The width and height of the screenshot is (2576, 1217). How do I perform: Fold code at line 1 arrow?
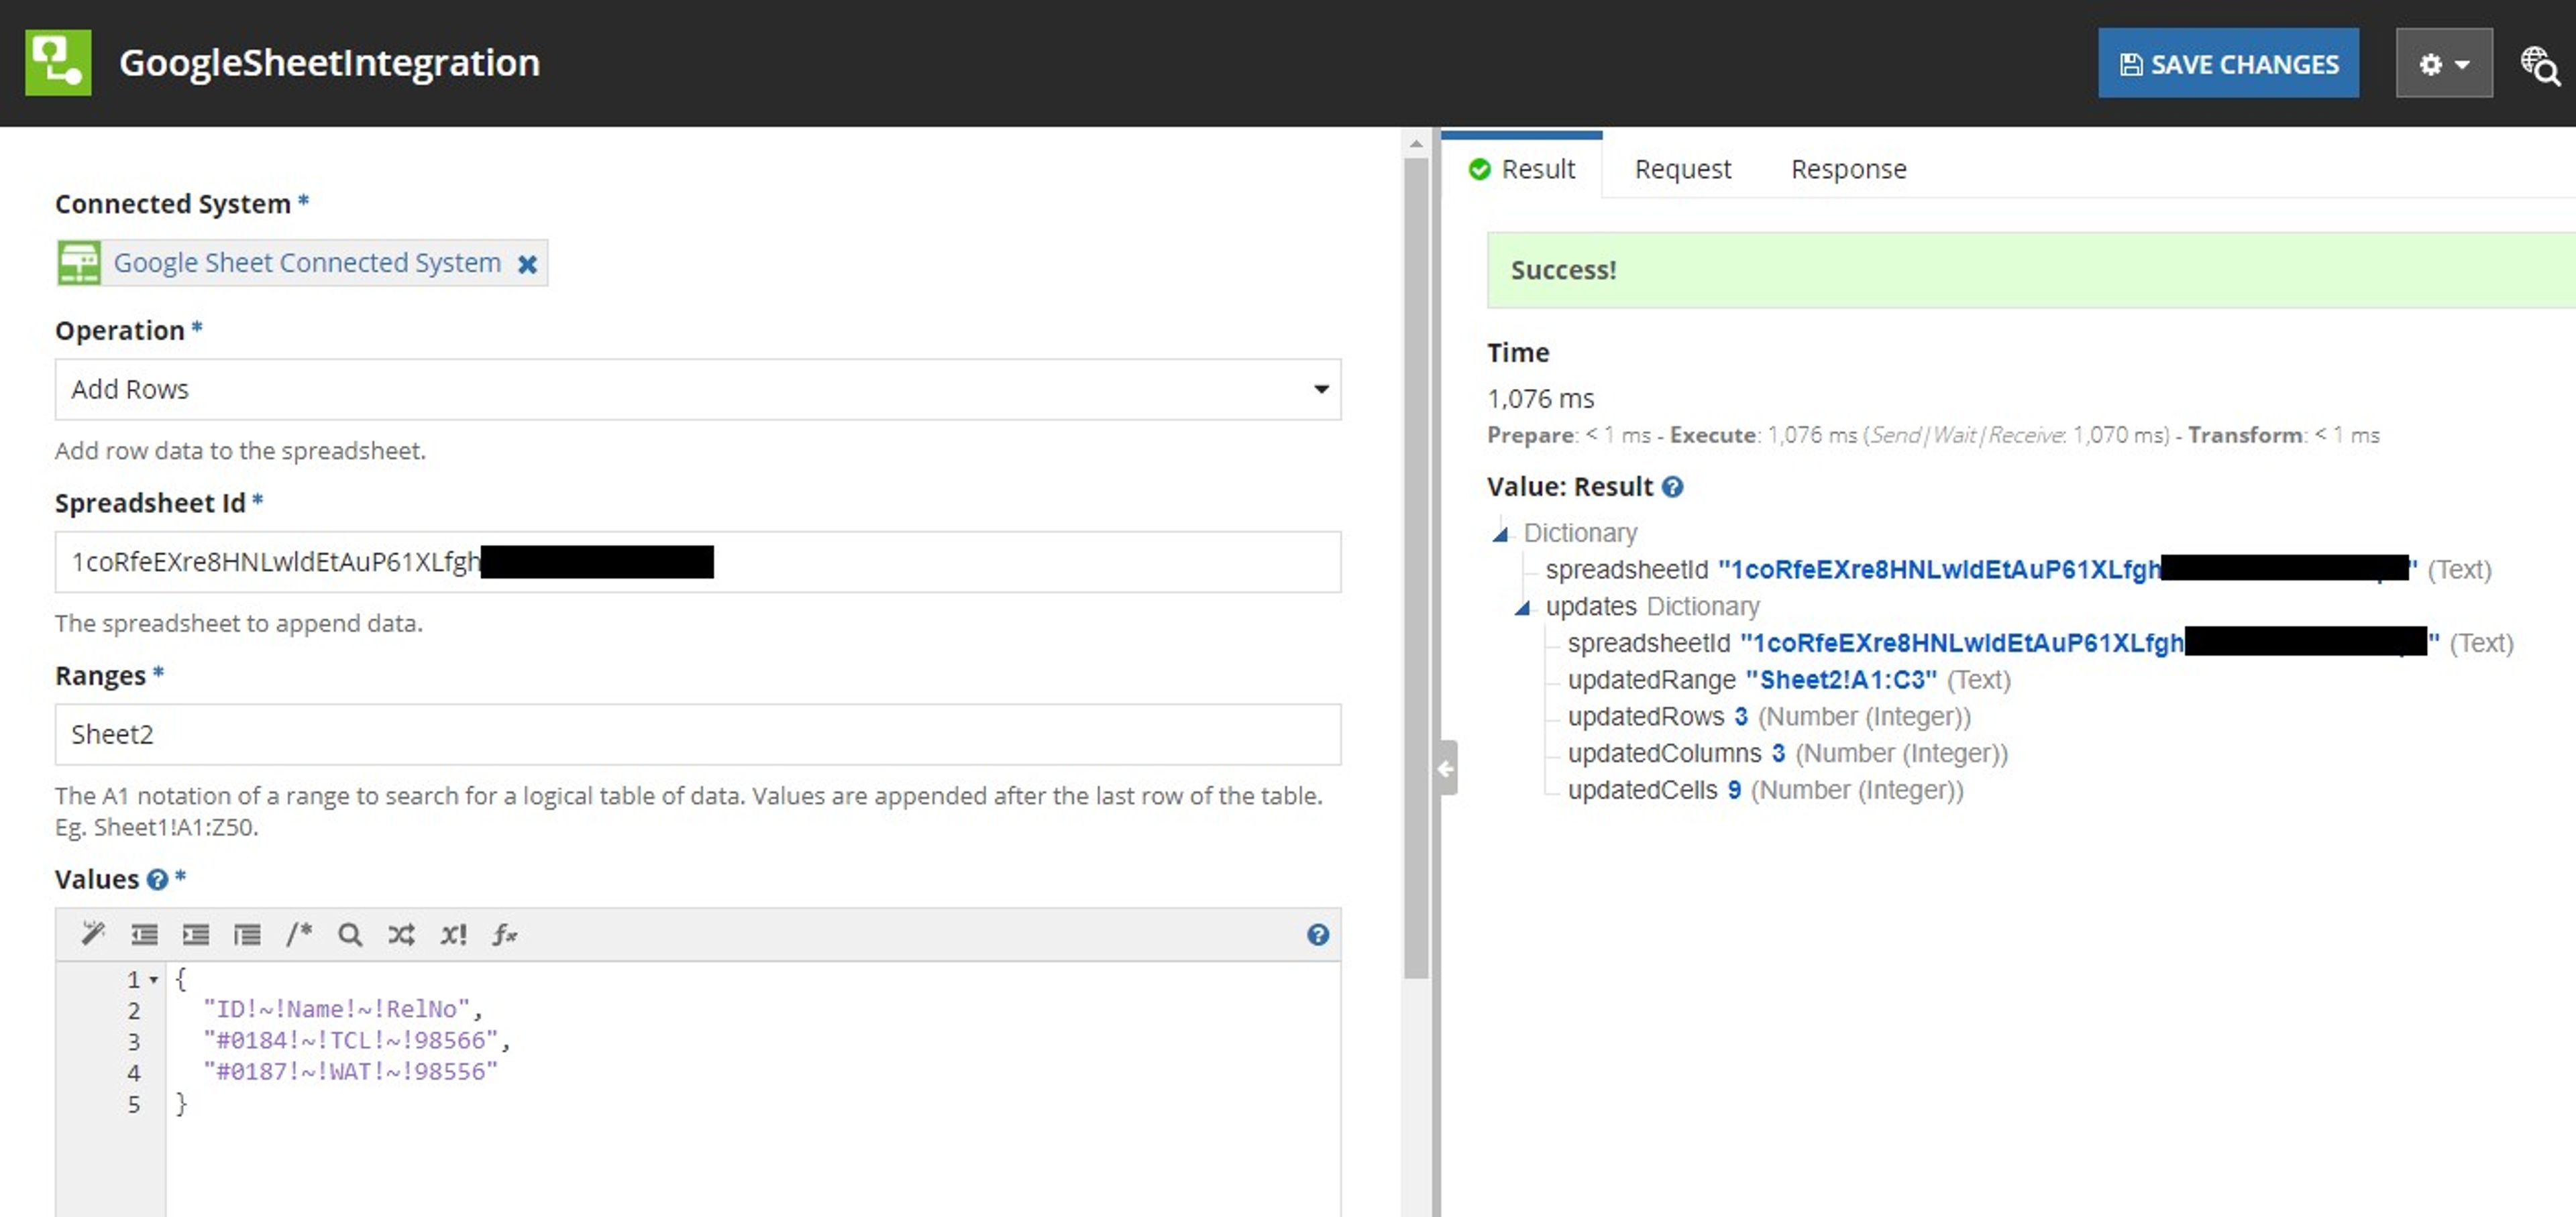point(154,980)
